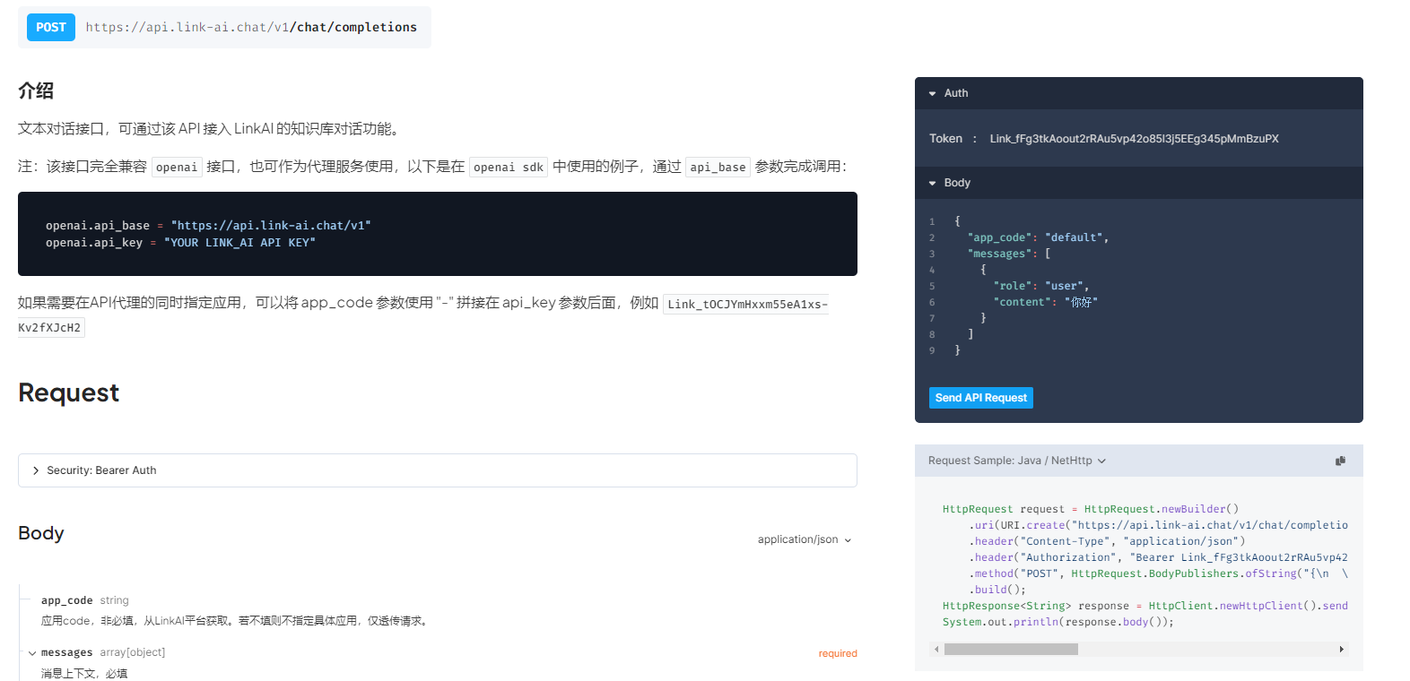Click the HttpRequest.newBuilder() sample line
This screenshot has width=1410, height=681.
coord(1091,509)
